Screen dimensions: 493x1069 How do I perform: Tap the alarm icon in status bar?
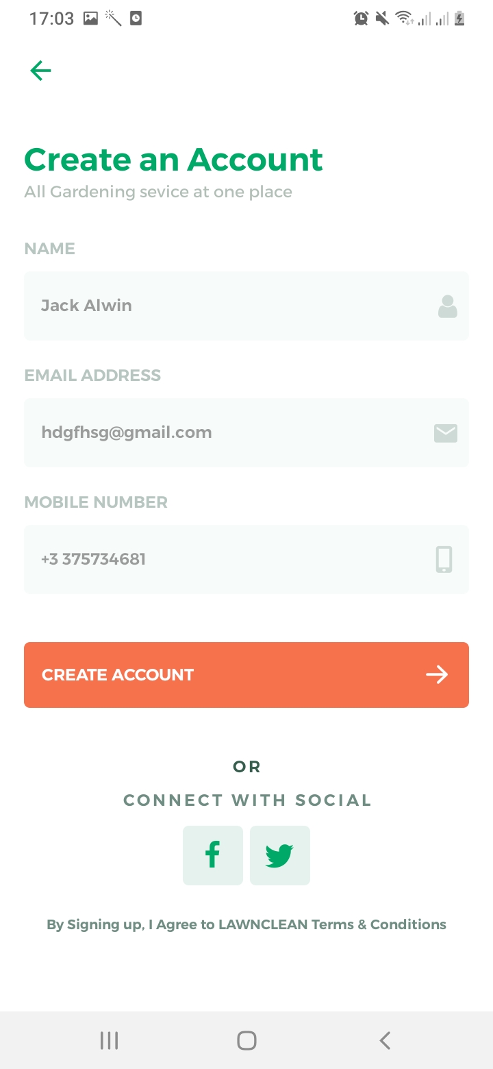pos(361,19)
